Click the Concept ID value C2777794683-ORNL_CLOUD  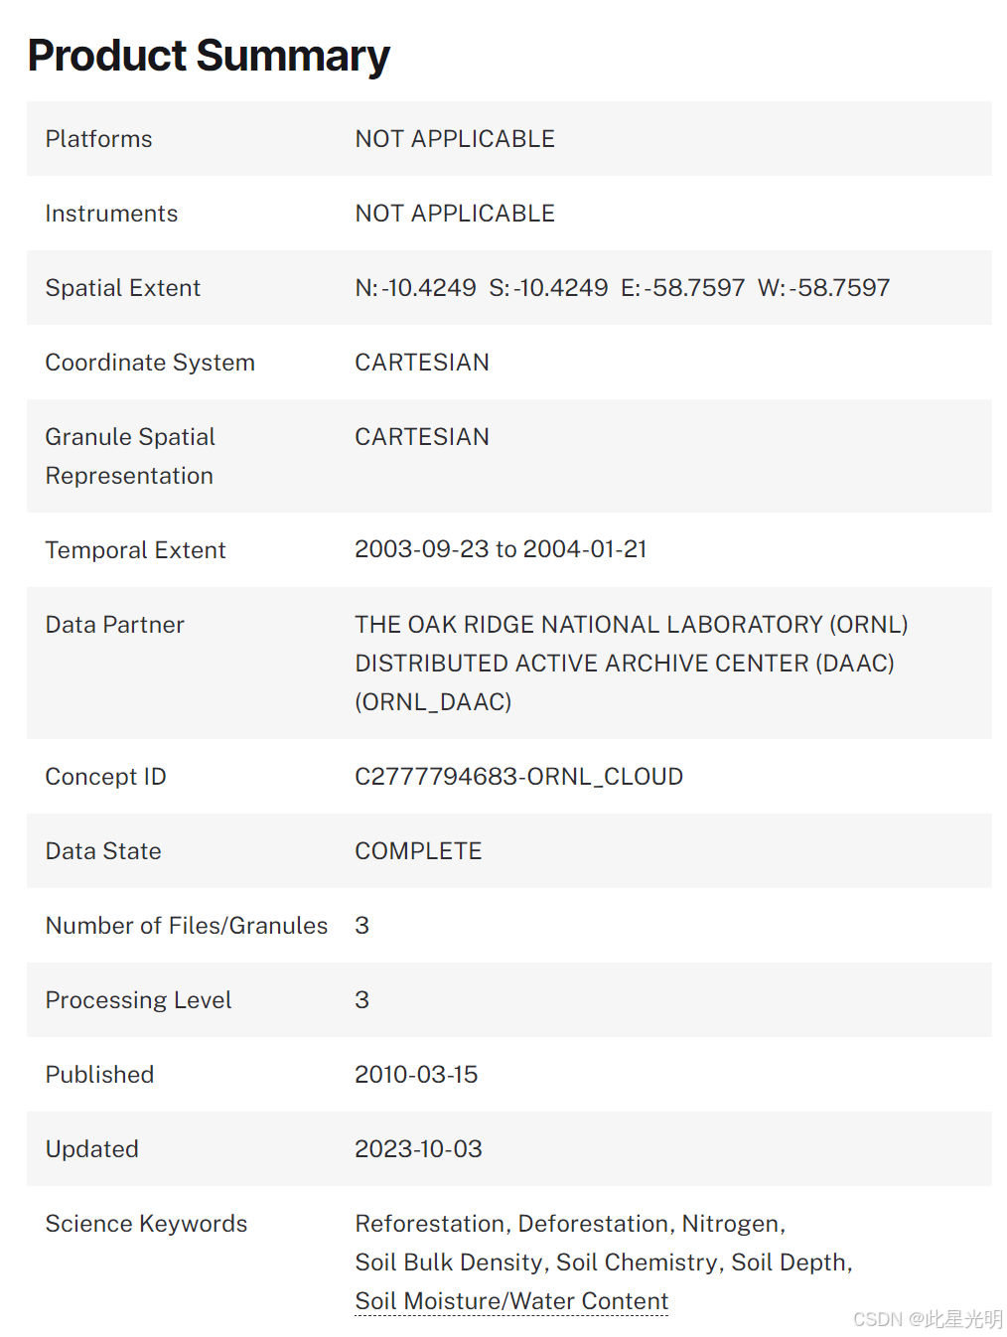point(518,777)
